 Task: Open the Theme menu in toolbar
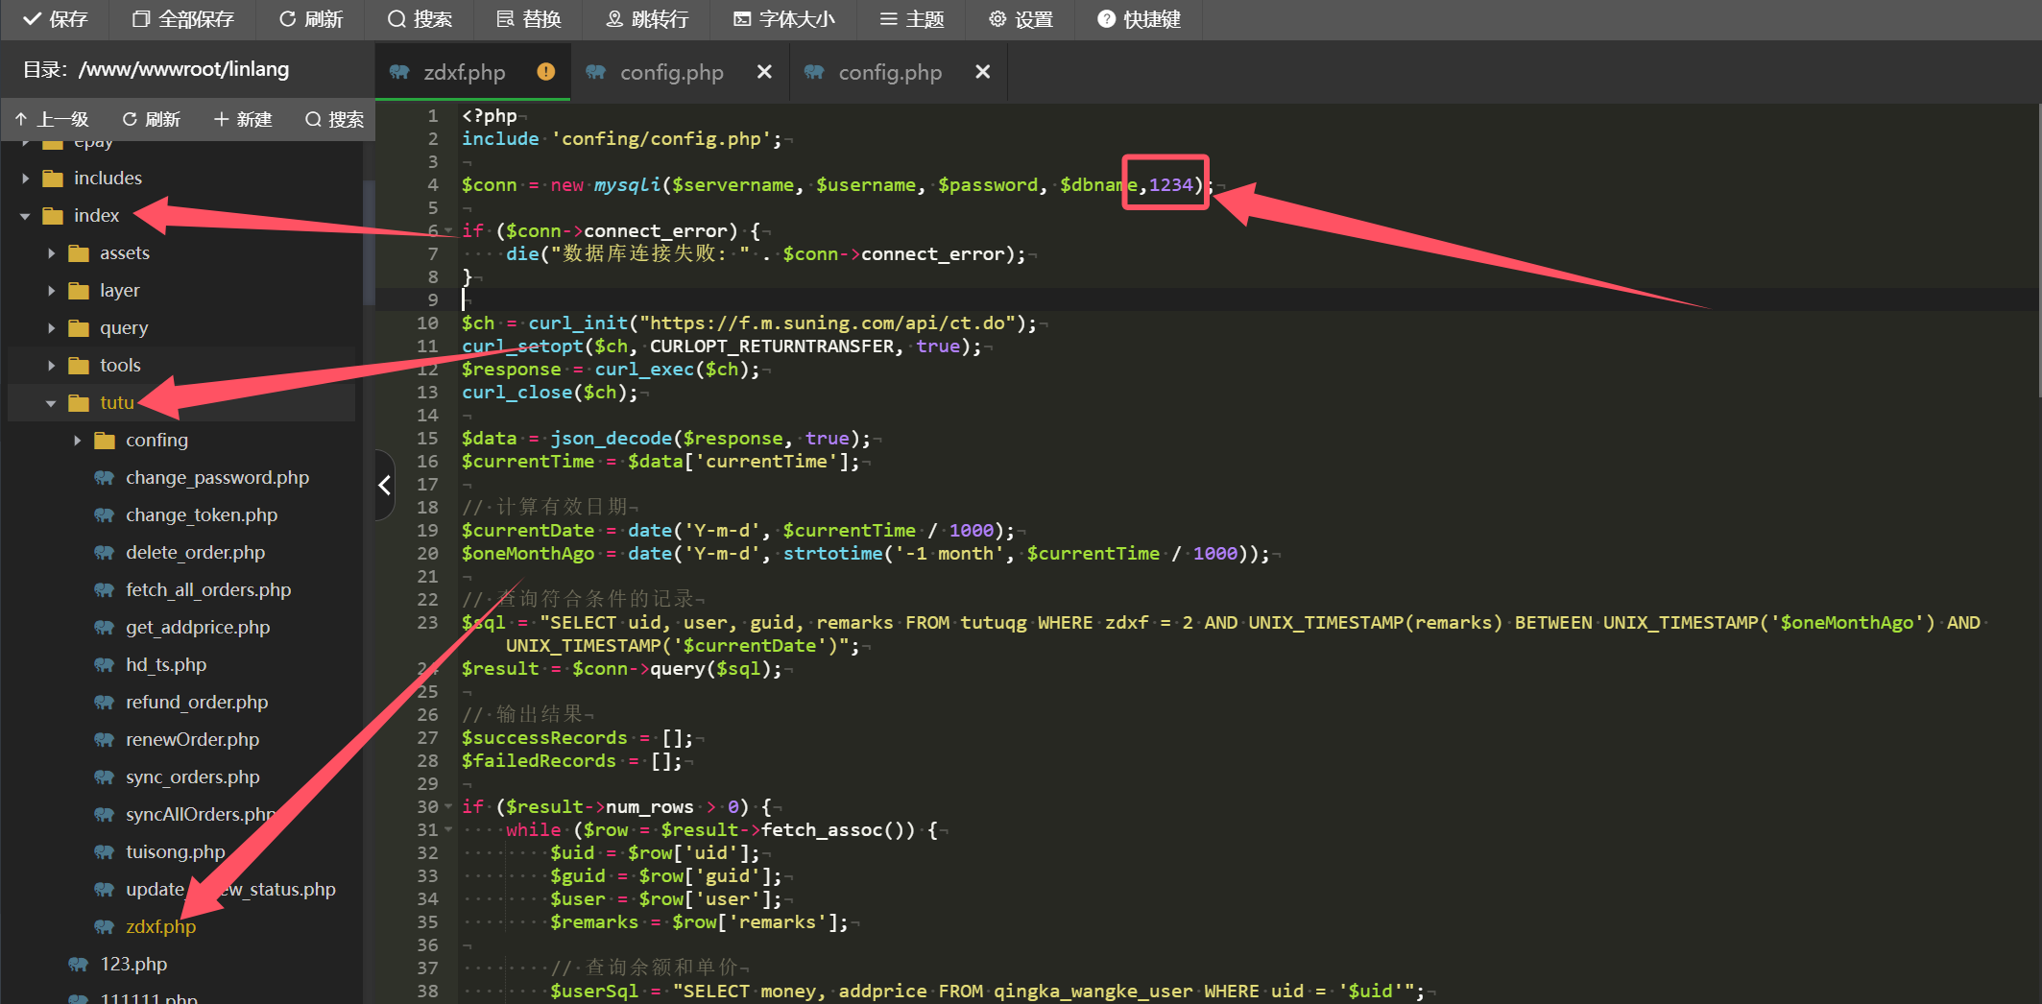coord(912,19)
